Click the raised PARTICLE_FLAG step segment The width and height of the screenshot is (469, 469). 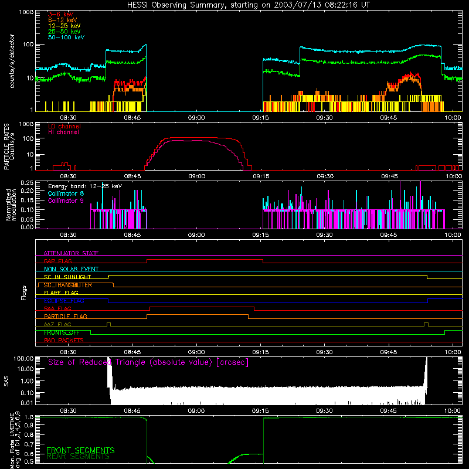pos(198,315)
